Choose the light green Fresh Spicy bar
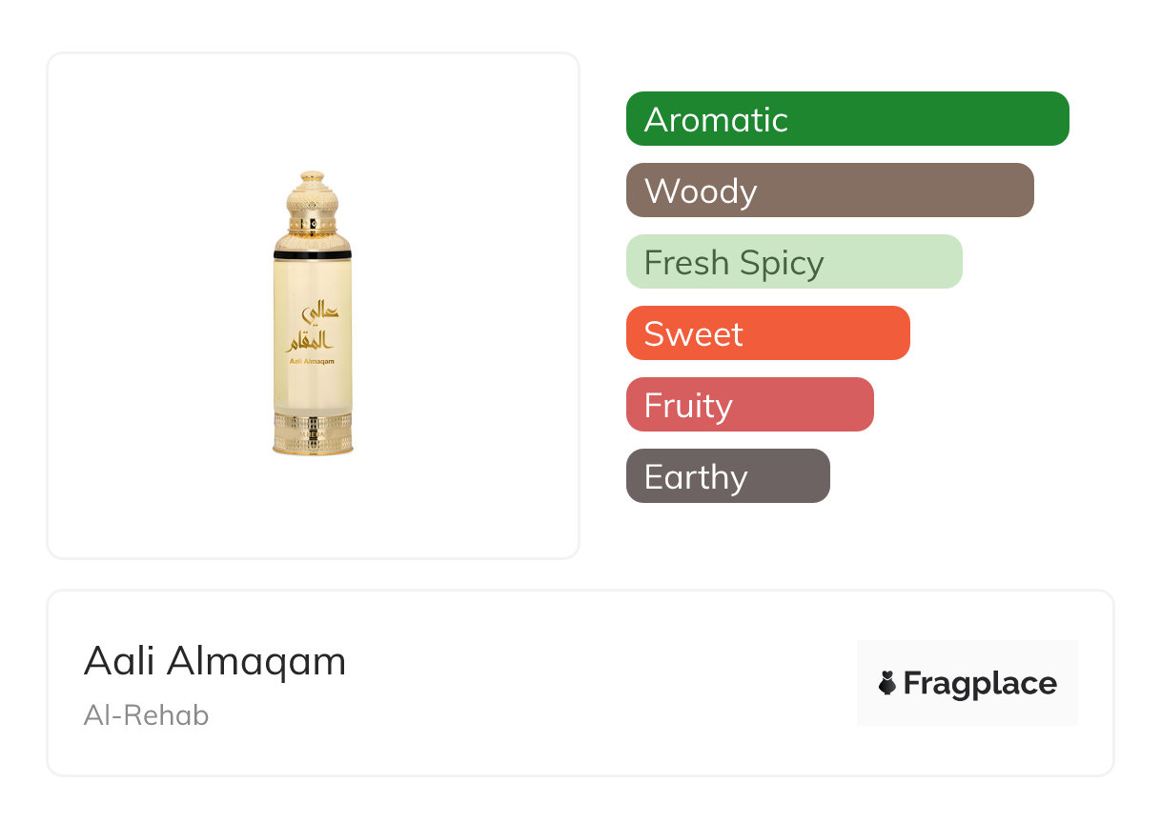This screenshot has height=823, width=1161. pyautogui.click(x=794, y=262)
